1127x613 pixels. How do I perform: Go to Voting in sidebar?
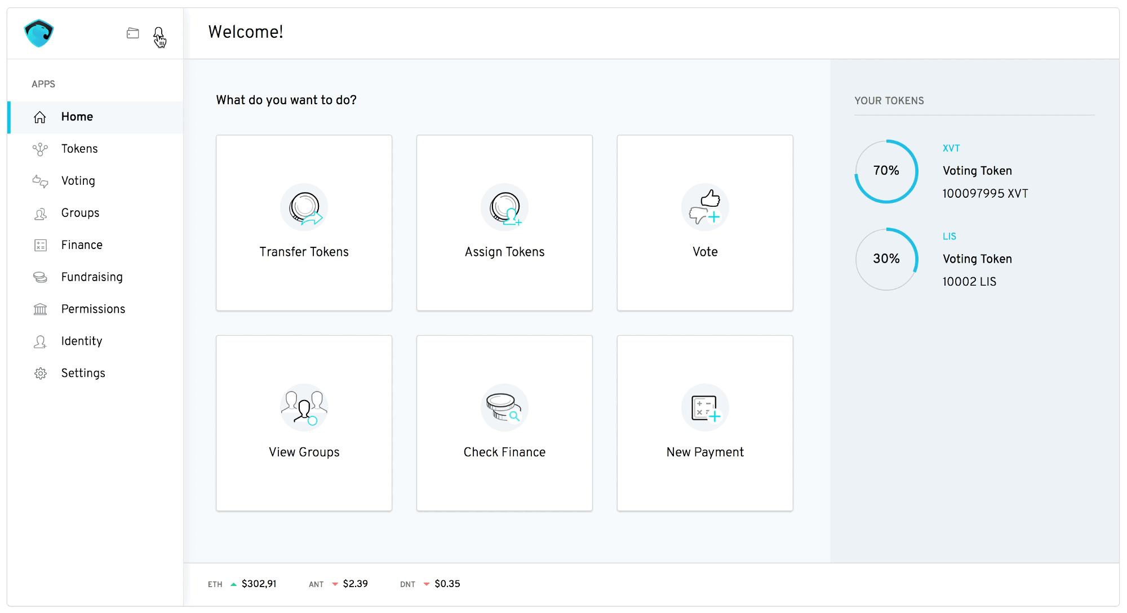(x=78, y=181)
